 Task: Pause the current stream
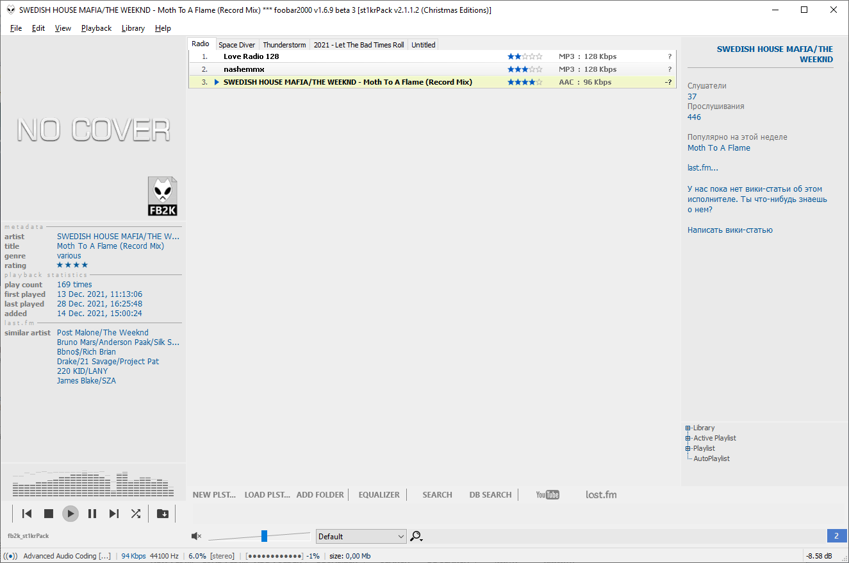92,514
